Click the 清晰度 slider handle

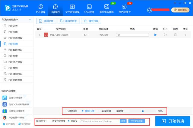tap(143, 111)
